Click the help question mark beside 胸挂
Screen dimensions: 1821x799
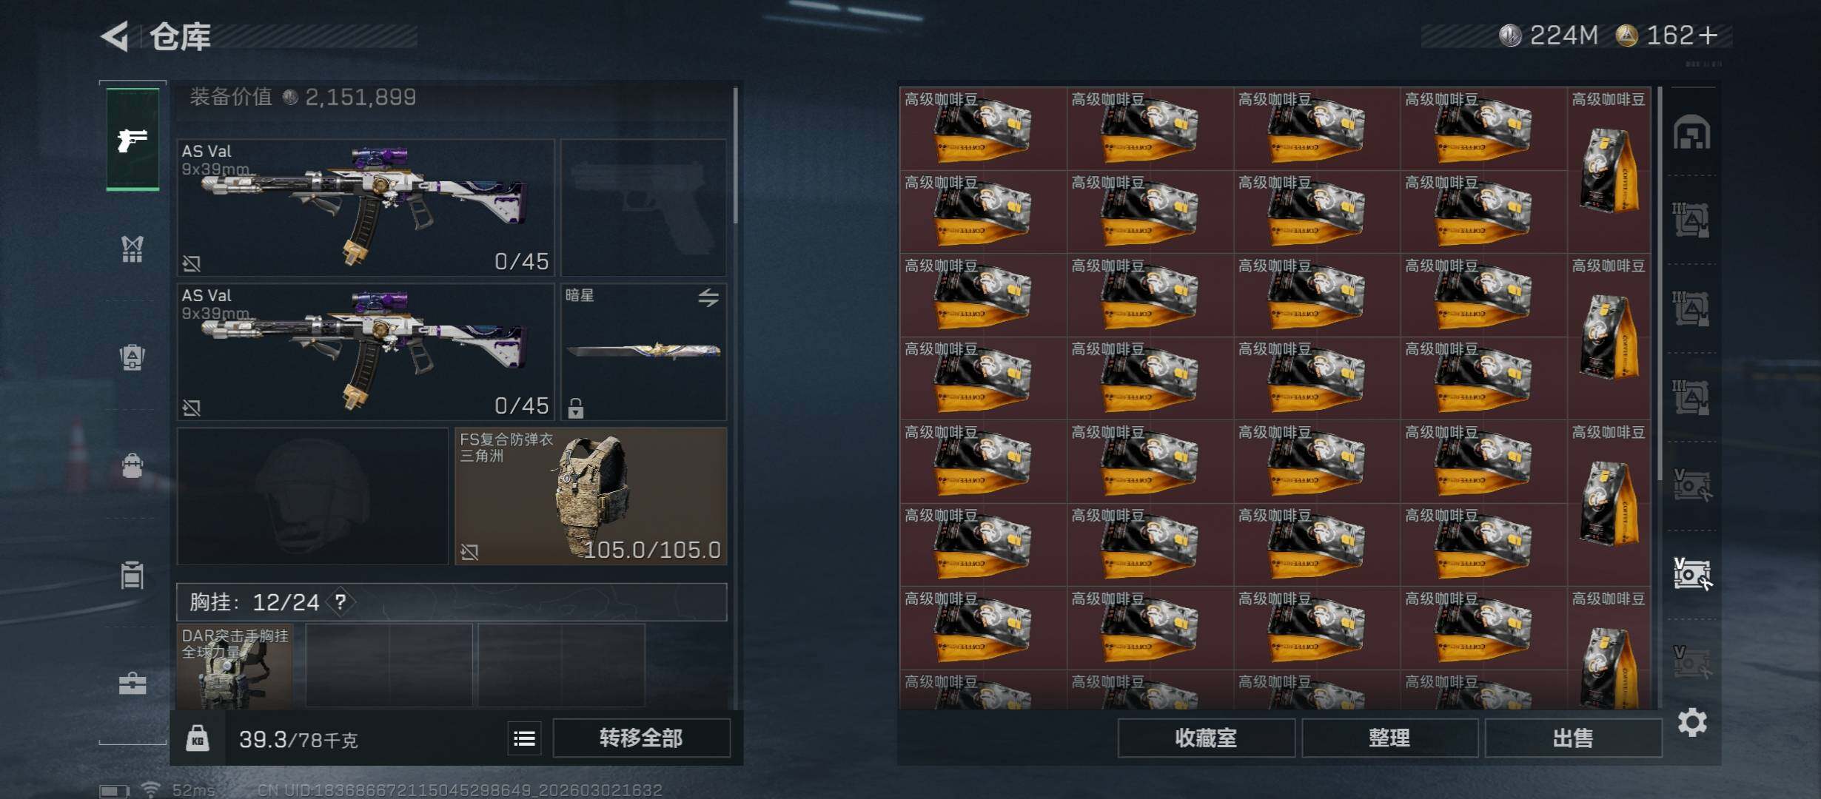(x=341, y=601)
